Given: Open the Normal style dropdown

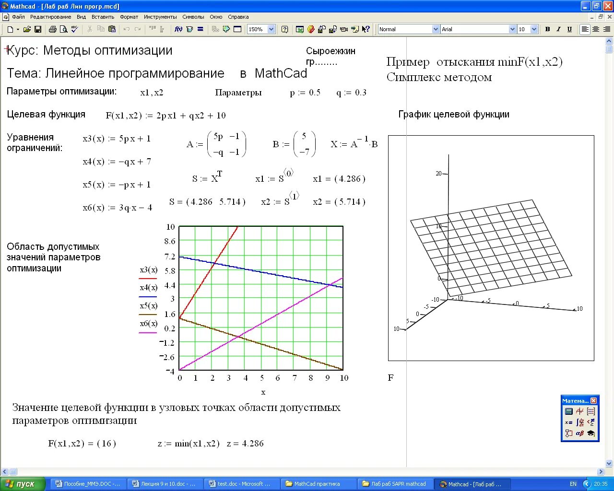Looking at the screenshot, I should pyautogui.click(x=436, y=29).
